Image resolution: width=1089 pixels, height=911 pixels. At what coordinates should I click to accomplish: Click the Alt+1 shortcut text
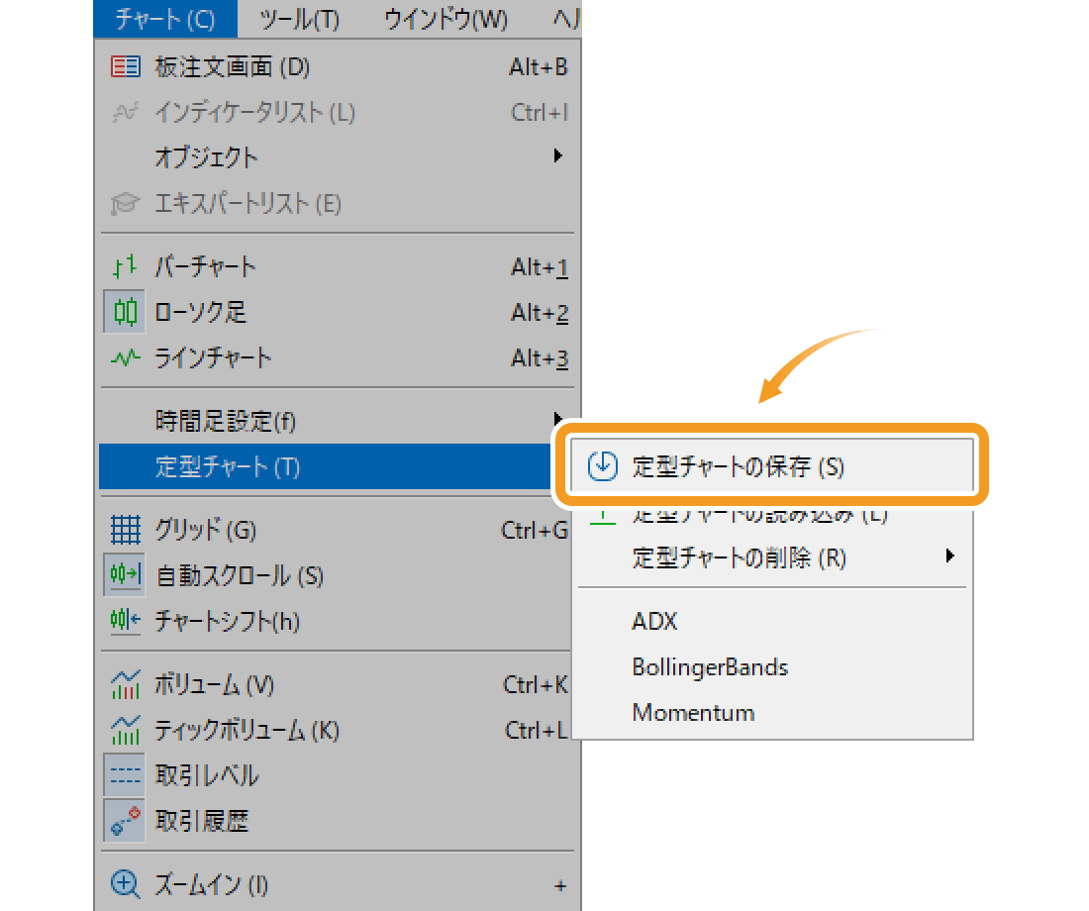(x=540, y=266)
